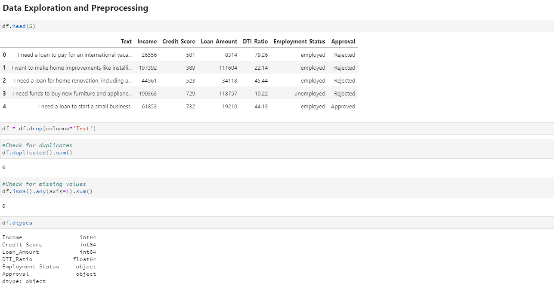
Task: Click the 'Data Exploration and Preprocessing' heading
Action: click(x=75, y=8)
